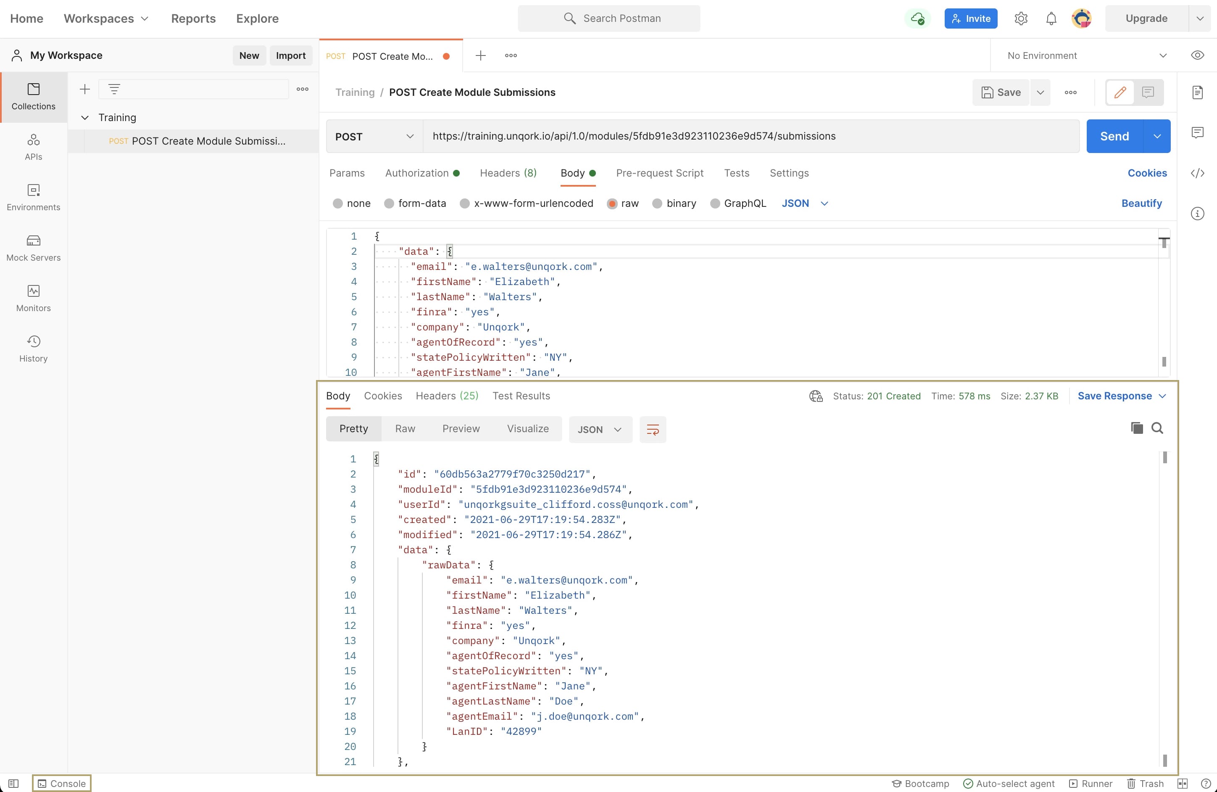Switch to comment mode icon
The width and height of the screenshot is (1217, 792).
(x=1148, y=92)
